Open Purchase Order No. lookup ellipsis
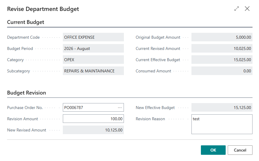Screen dimensions: 259x161 coord(120,108)
